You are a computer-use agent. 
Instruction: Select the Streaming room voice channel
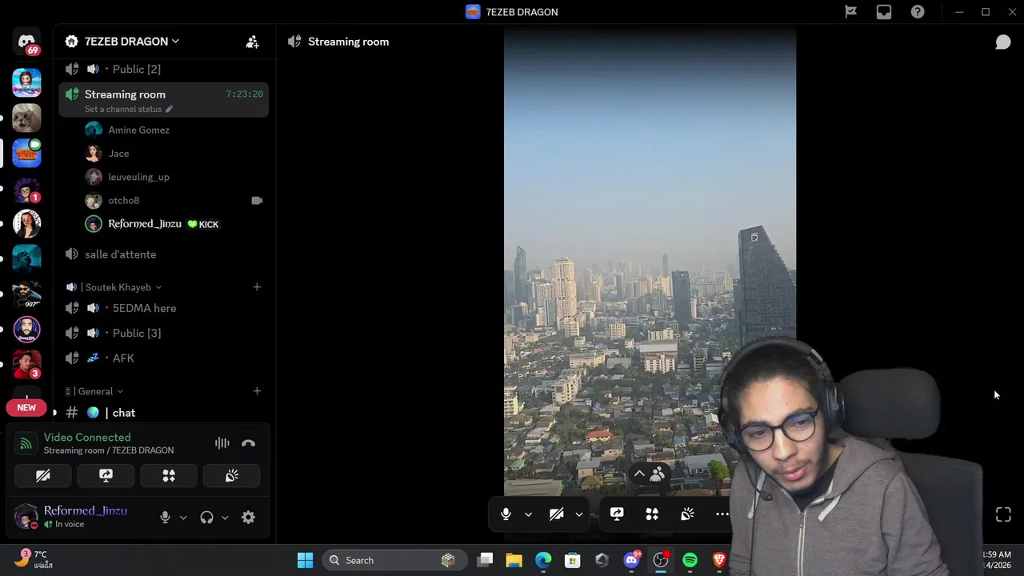(x=164, y=100)
